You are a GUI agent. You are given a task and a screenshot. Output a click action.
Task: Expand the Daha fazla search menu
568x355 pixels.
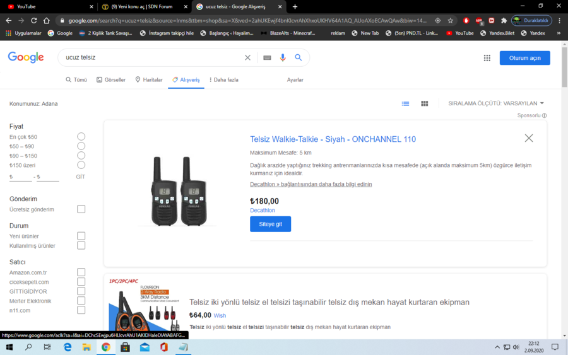point(223,79)
